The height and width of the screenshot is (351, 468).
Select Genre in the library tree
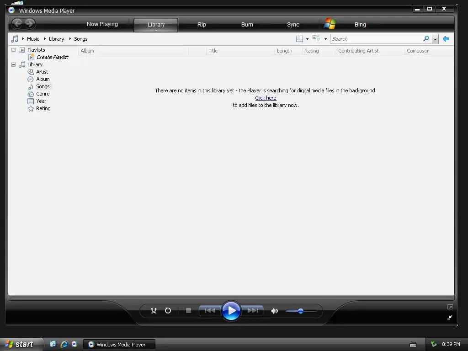(43, 94)
